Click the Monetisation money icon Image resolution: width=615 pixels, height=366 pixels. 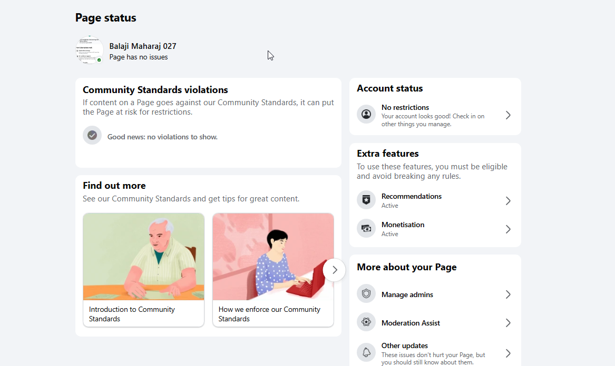(x=366, y=229)
